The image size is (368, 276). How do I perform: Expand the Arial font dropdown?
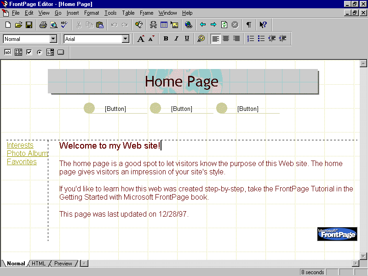point(126,39)
